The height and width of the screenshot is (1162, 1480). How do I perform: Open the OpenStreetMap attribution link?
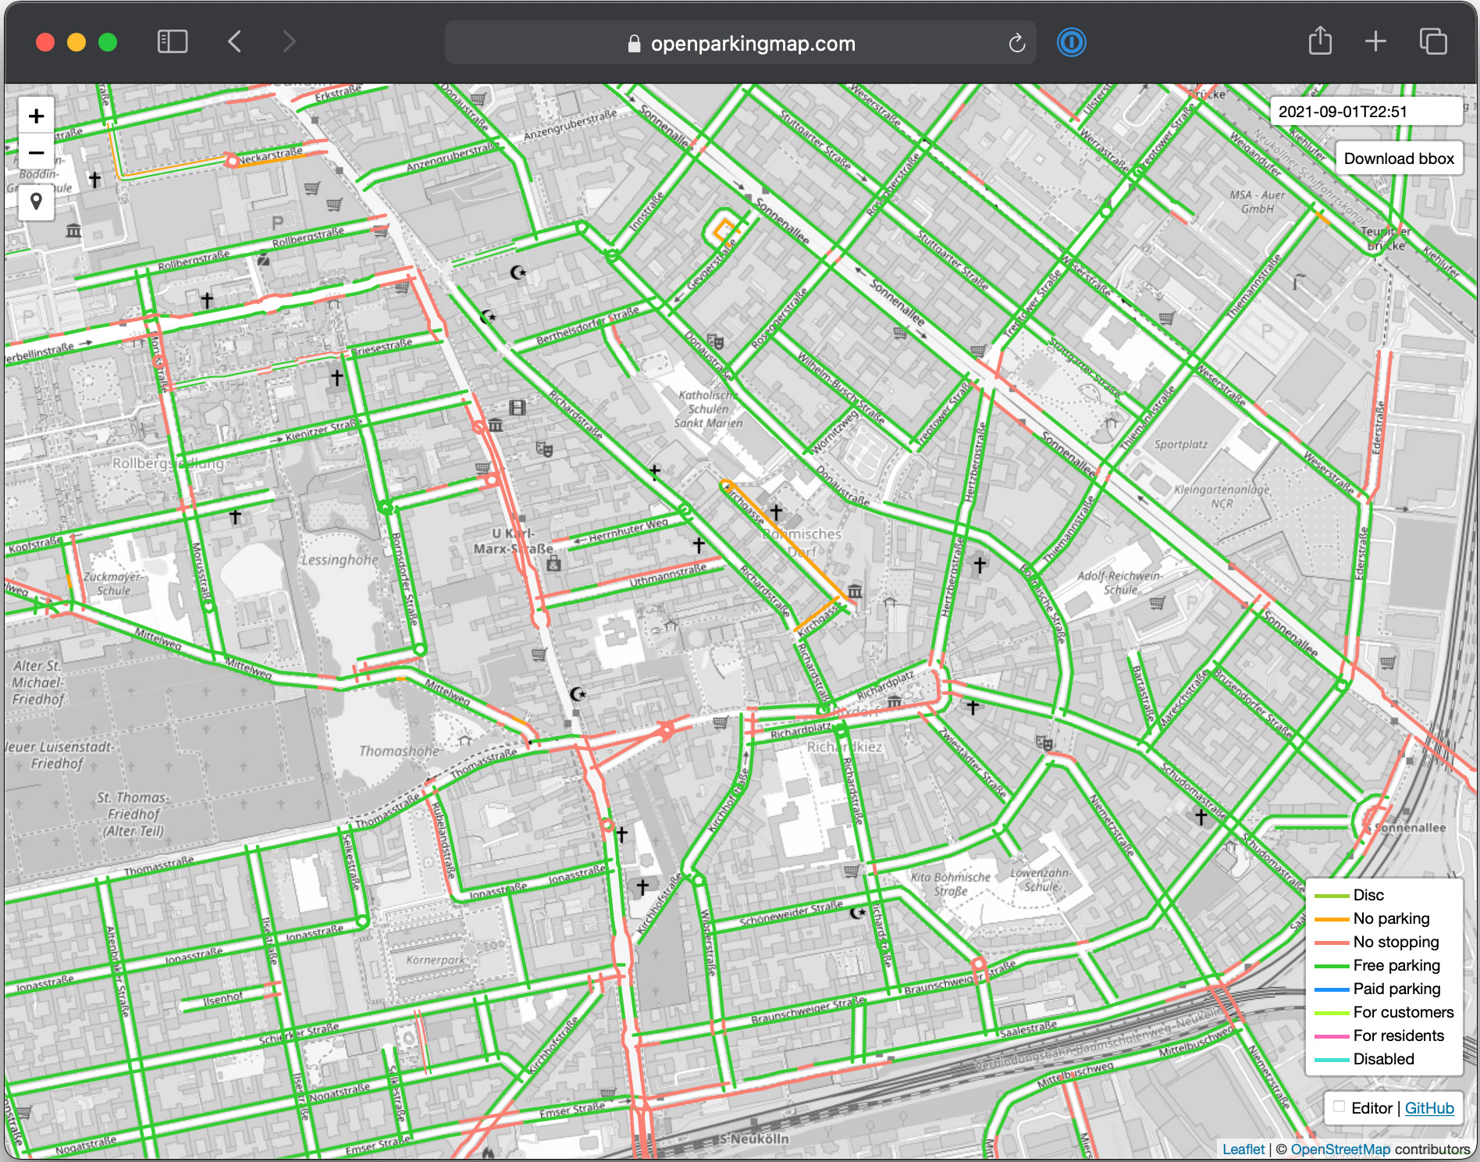pos(1340,1150)
